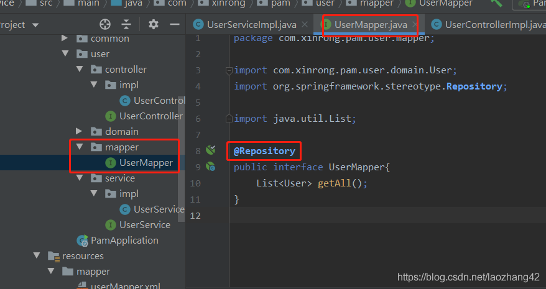Collapse the resources folder
This screenshot has width=546, height=289.
37,255
